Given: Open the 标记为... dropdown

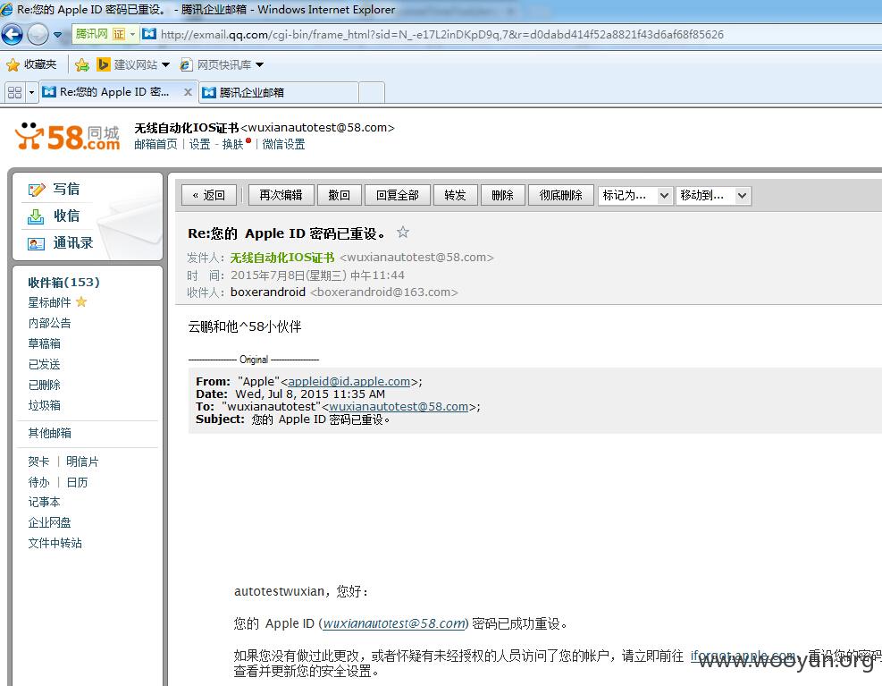Looking at the screenshot, I should click(635, 196).
